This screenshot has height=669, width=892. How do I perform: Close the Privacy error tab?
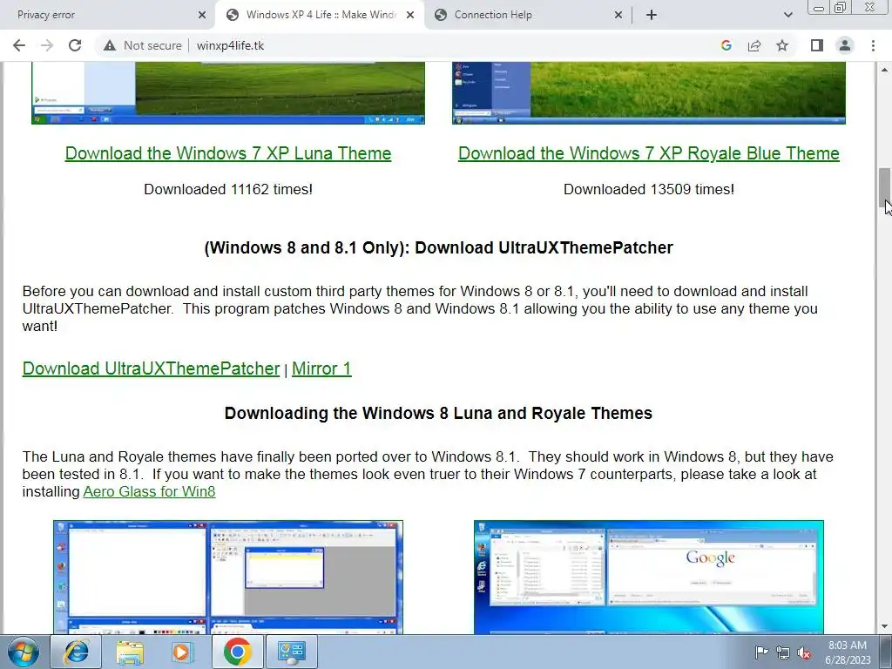(202, 16)
